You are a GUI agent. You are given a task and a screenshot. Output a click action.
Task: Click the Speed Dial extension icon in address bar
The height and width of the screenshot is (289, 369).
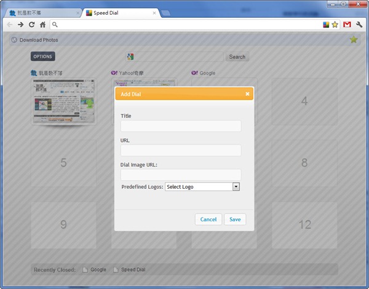point(326,25)
